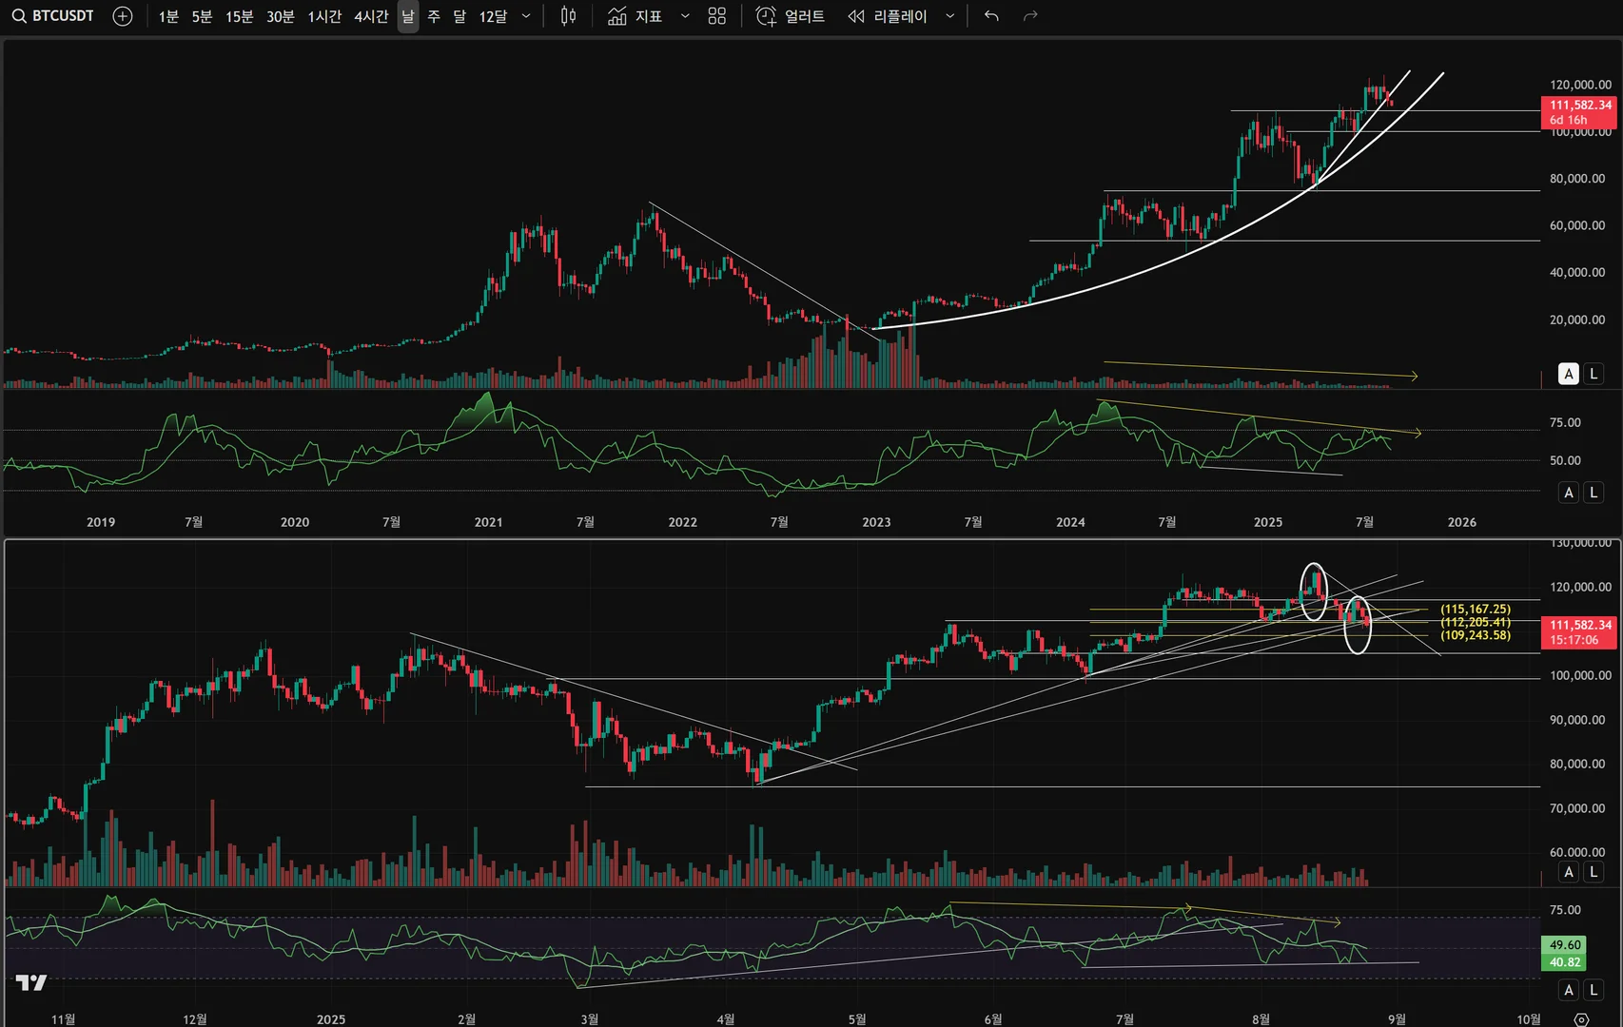The height and width of the screenshot is (1027, 1623).
Task: Expand the dropdown arrow beside 리플레이
Action: pyautogui.click(x=949, y=16)
